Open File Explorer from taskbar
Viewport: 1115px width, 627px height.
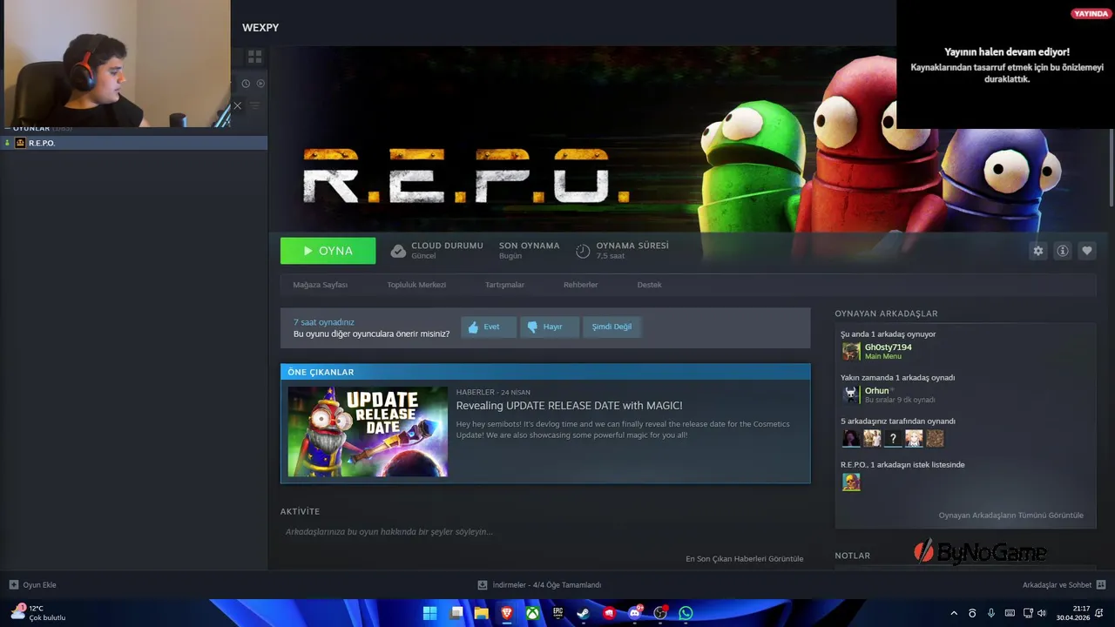point(481,613)
